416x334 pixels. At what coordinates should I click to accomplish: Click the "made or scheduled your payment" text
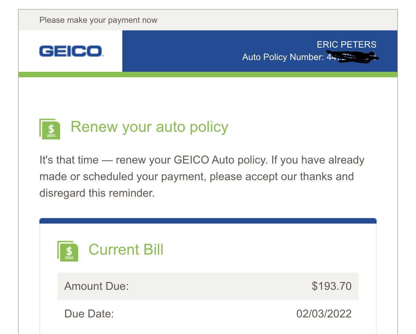point(123,177)
